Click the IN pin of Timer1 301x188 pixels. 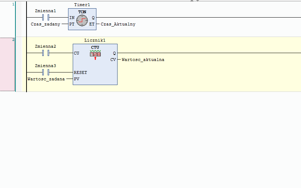pos(72,18)
